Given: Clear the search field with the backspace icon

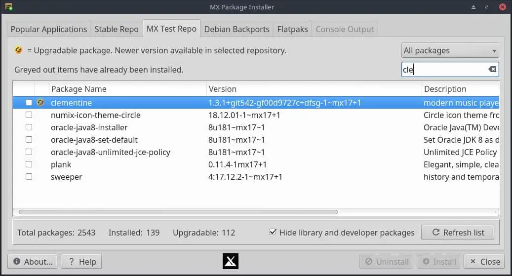Looking at the screenshot, I should tap(492, 69).
